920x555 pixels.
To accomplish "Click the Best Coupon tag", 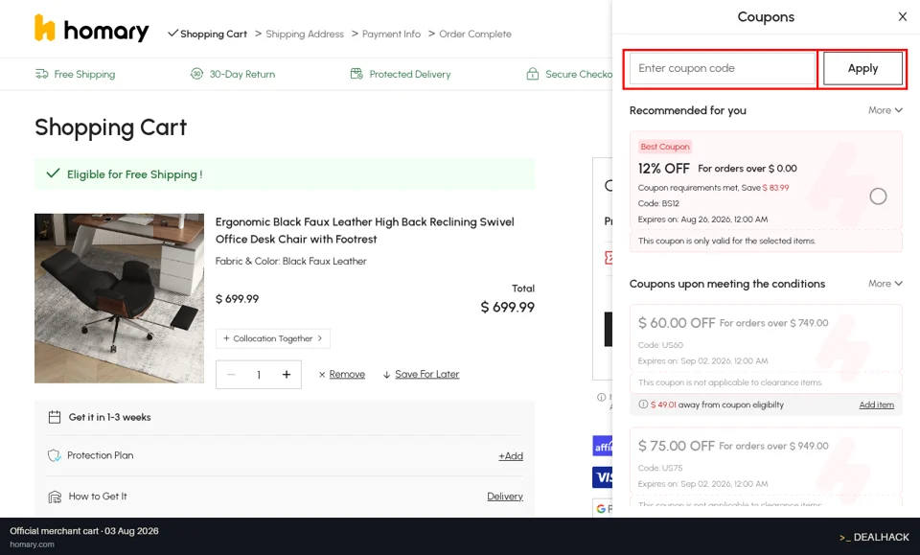I will (x=665, y=147).
